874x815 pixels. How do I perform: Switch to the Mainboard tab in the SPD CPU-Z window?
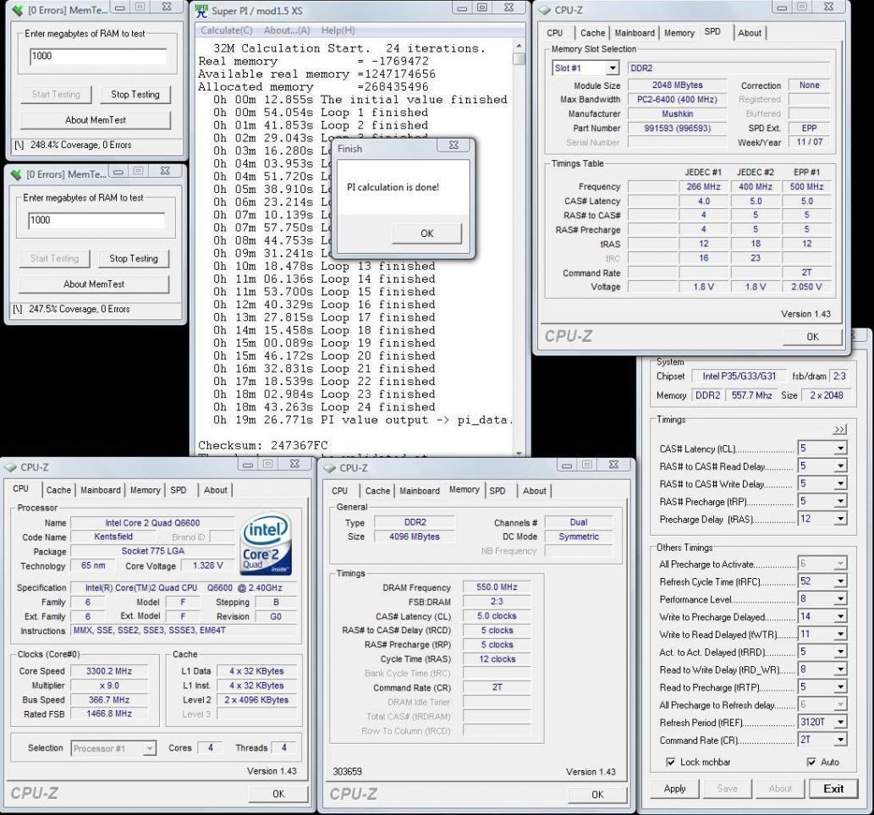[x=635, y=33]
